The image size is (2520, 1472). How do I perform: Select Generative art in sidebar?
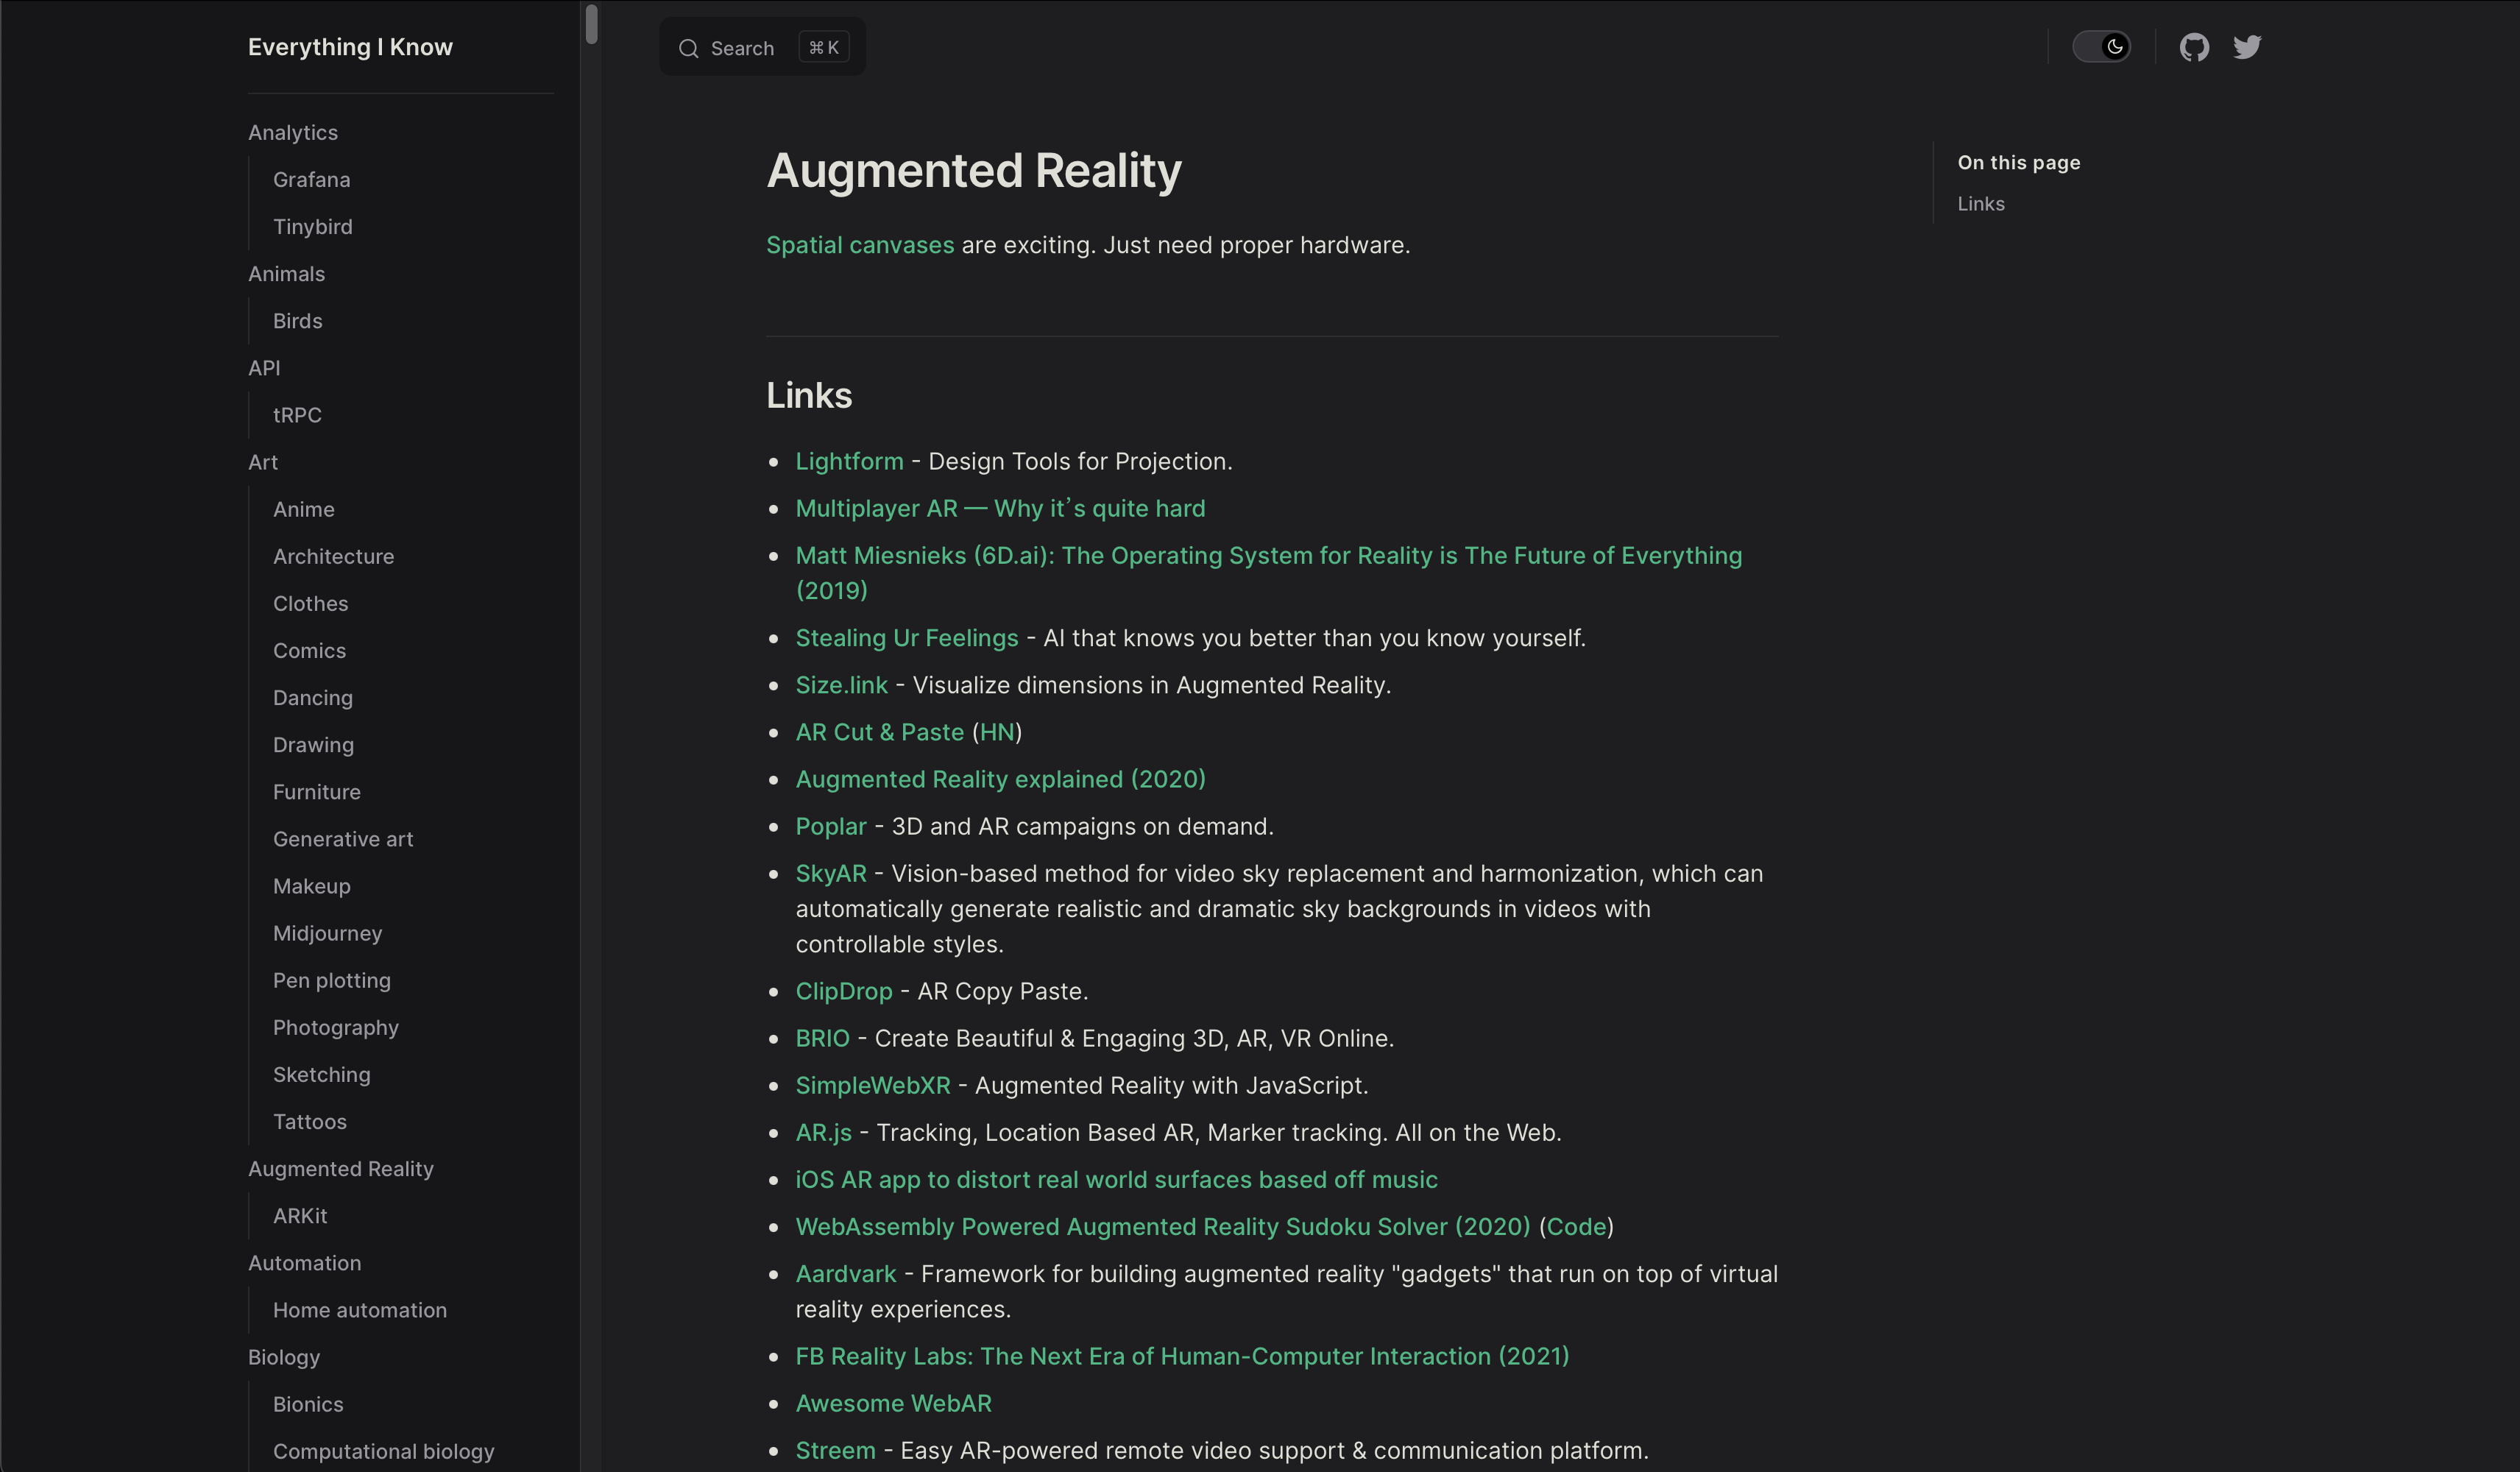coord(343,839)
